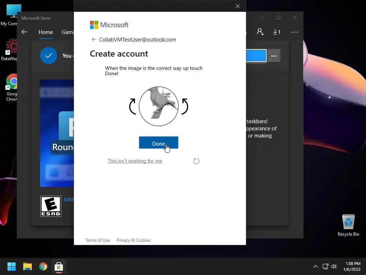Click Microsoft Store taskbar icon

59,266
